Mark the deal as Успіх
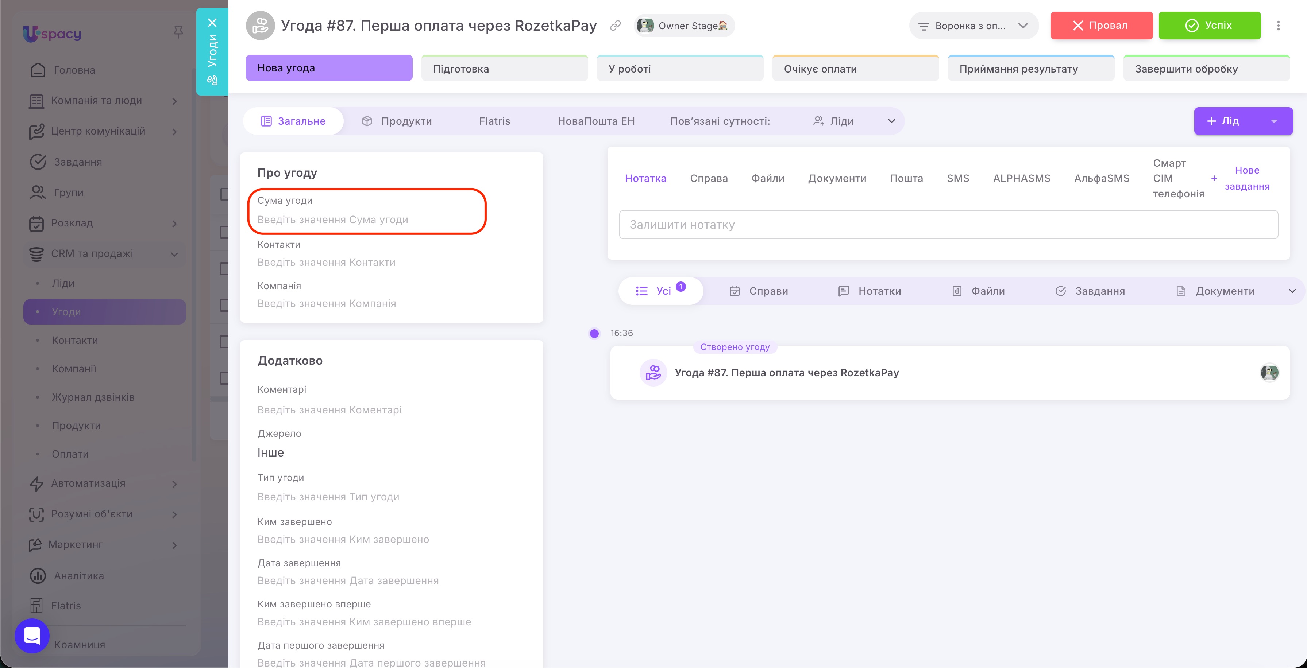This screenshot has height=668, width=1307. pos(1210,26)
